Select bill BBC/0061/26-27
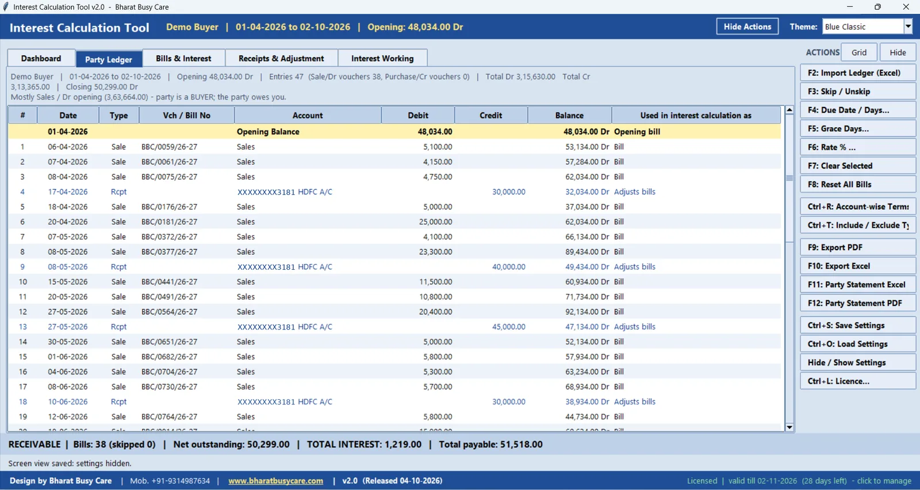 pos(395,162)
